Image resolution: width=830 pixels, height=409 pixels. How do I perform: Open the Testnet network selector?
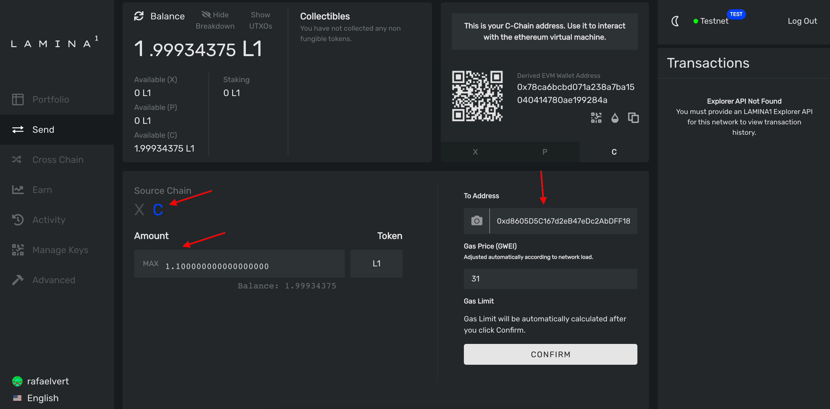tap(711, 21)
